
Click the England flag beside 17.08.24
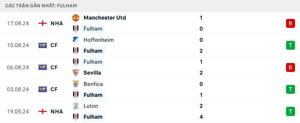(43, 23)
